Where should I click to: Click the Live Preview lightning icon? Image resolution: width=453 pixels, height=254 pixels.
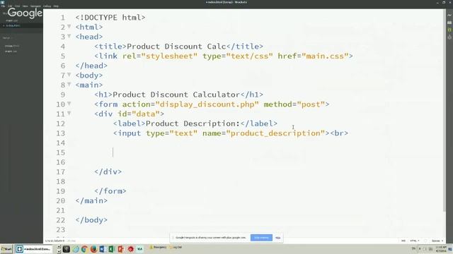pos(449,15)
